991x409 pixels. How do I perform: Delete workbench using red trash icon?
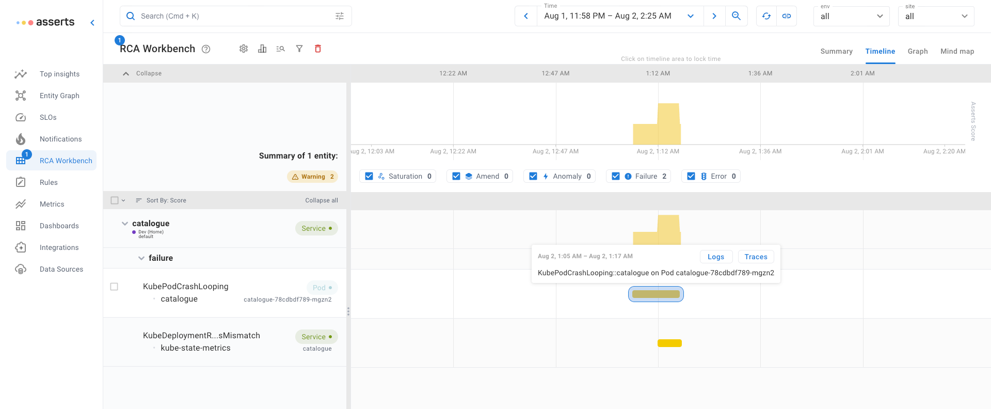click(318, 49)
